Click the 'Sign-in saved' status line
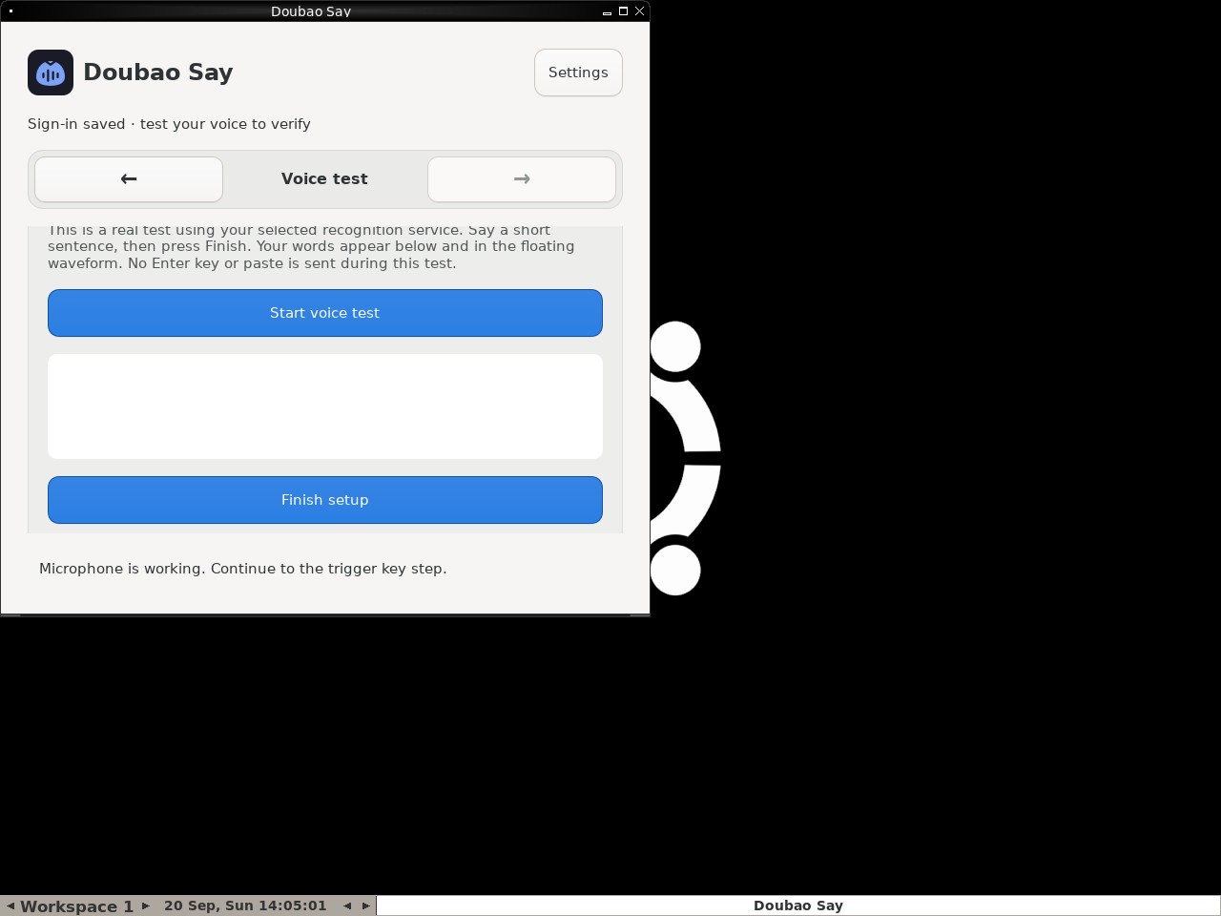 169,124
